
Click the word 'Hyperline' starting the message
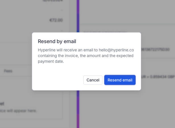47,50
